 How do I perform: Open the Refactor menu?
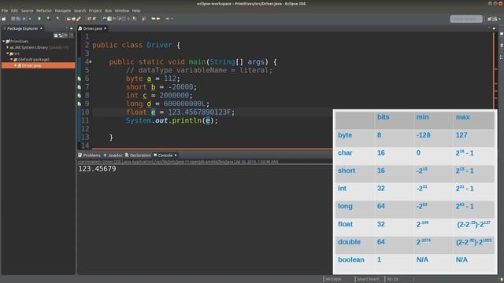pos(44,10)
